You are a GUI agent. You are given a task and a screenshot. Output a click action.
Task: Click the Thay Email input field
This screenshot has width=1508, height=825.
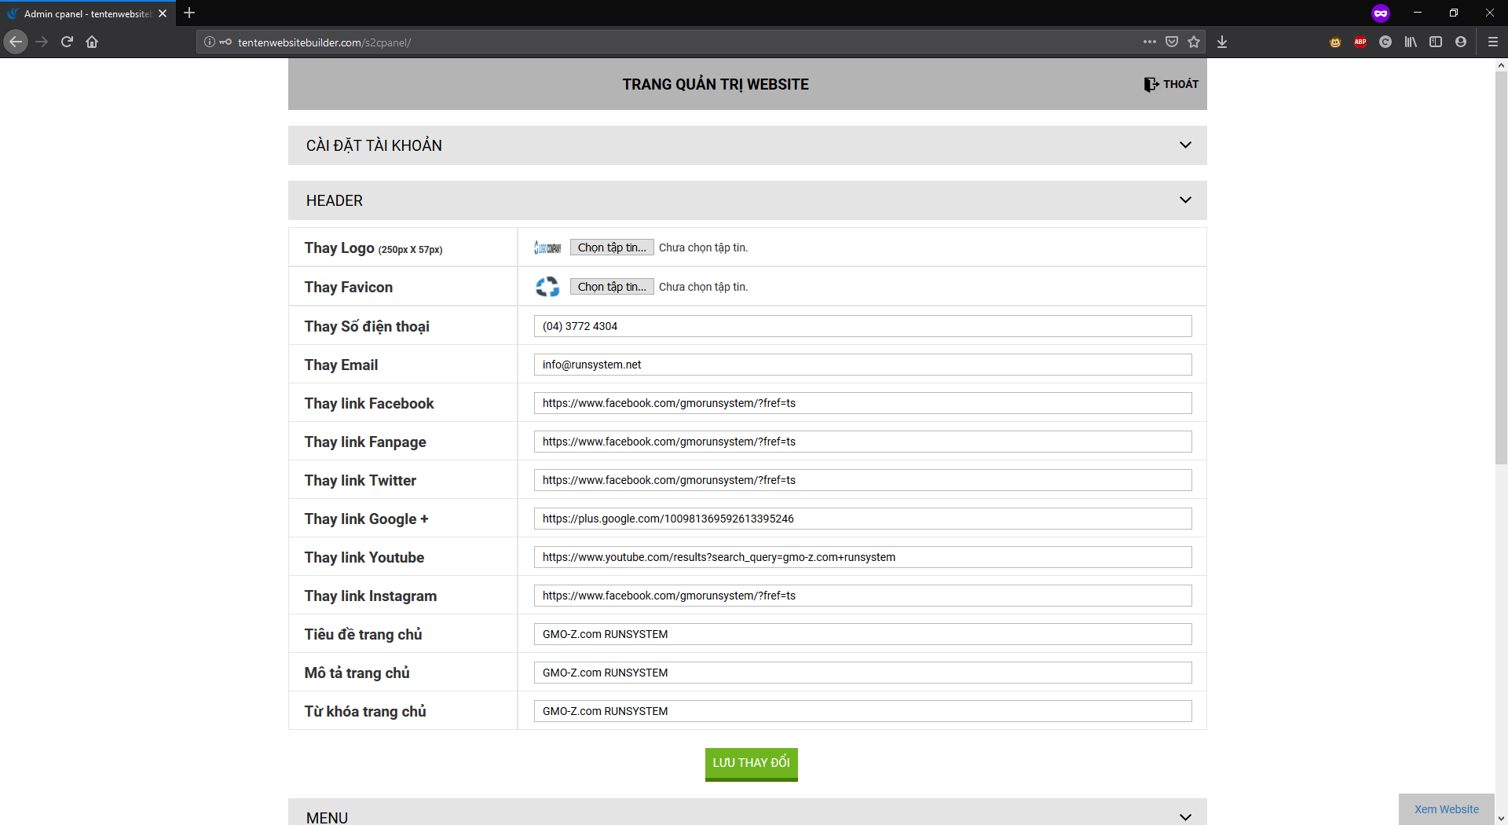pyautogui.click(x=863, y=365)
